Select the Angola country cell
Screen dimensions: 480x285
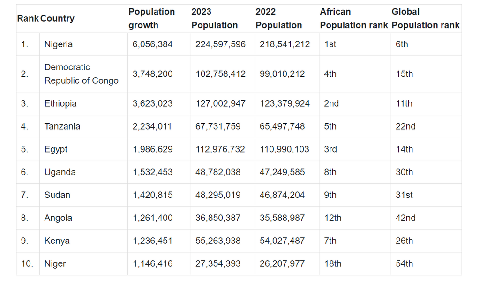(58, 218)
